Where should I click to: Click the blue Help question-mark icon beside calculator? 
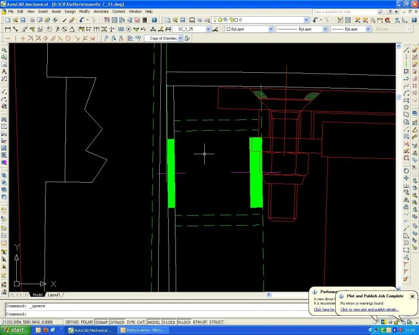point(154,20)
